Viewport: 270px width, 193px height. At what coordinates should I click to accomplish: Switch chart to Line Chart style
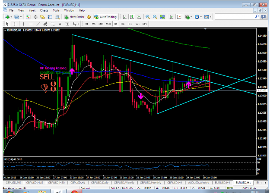coord(139,17)
